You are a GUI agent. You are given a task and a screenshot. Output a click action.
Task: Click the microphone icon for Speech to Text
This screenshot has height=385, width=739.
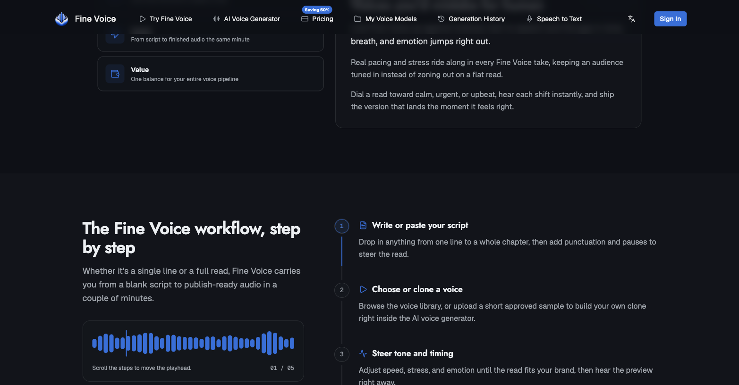(x=529, y=19)
